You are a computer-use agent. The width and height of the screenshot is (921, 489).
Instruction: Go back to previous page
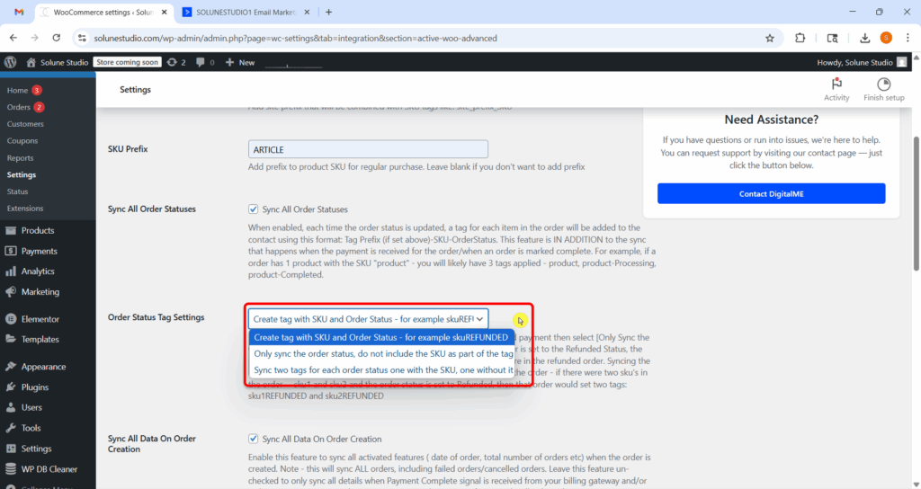pos(13,38)
